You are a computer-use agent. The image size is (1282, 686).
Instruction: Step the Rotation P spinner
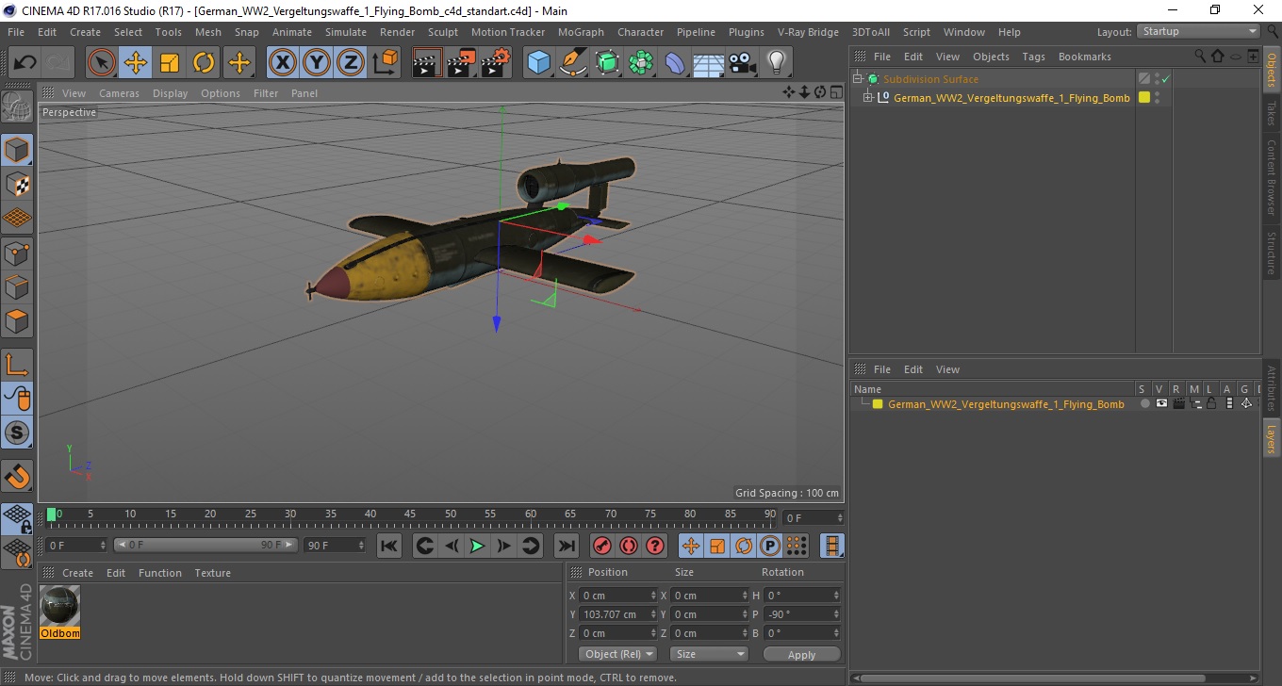point(836,614)
